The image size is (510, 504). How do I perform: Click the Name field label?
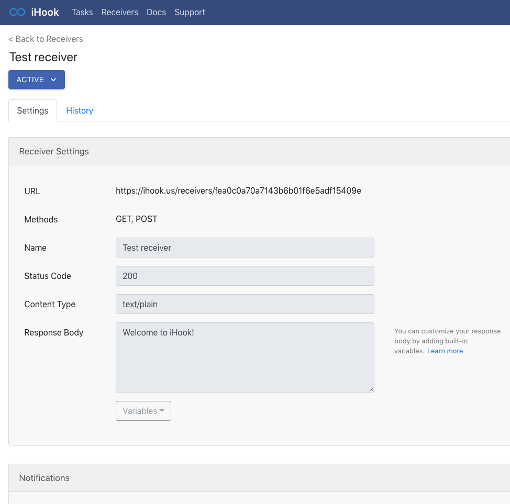(36, 248)
